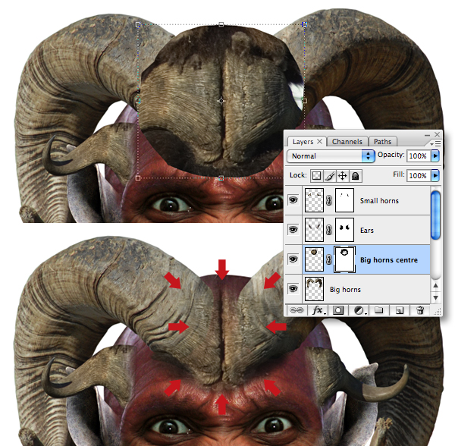The image size is (455, 446).
Task: Hide the Small horns layer
Action: tap(293, 200)
